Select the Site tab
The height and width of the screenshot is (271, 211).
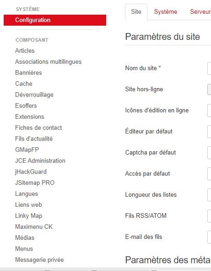click(x=136, y=12)
